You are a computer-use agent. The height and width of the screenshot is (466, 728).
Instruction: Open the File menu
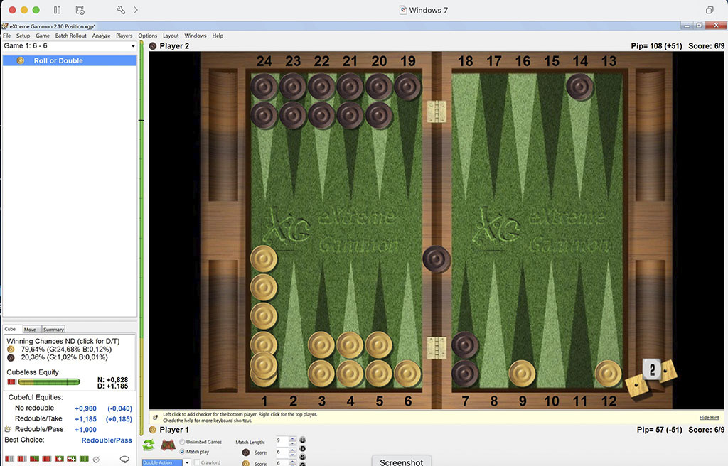click(x=7, y=36)
